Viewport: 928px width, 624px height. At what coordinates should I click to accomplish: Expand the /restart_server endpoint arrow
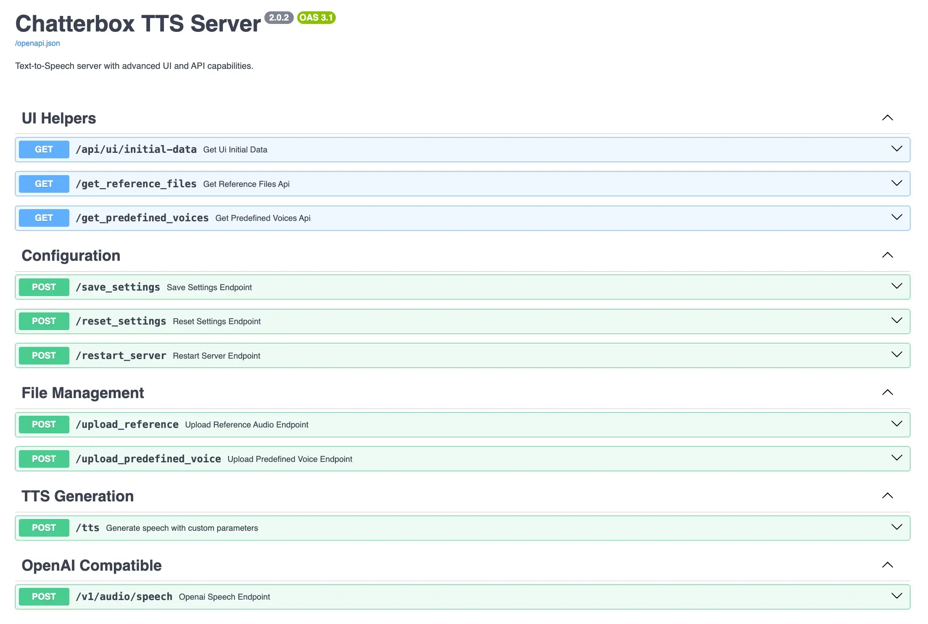click(x=896, y=355)
